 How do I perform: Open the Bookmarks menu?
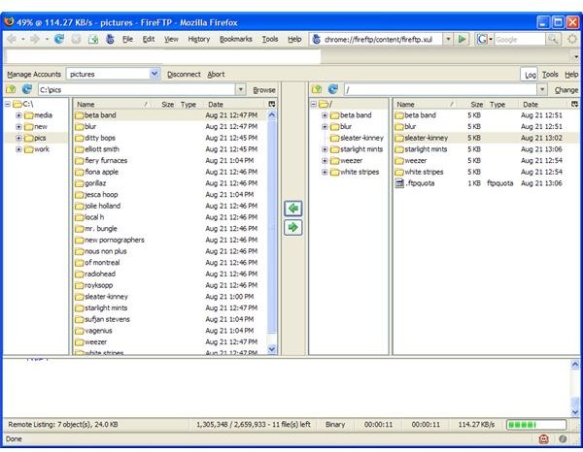(236, 39)
